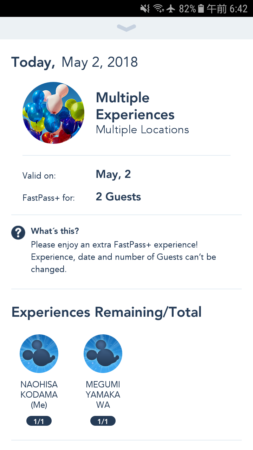The image size is (253, 450).
Task: Tap the 1/1 badge under Naohisa Kodama
Action: pyautogui.click(x=39, y=421)
